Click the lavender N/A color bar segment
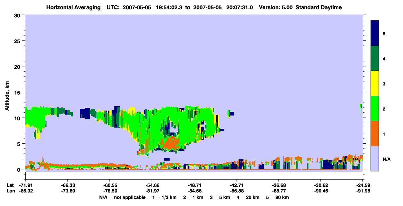403x206 pixels. click(x=375, y=158)
